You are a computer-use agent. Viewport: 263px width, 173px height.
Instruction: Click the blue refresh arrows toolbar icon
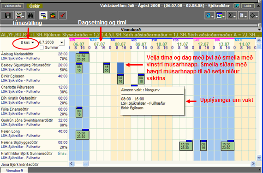[x=209, y=15]
